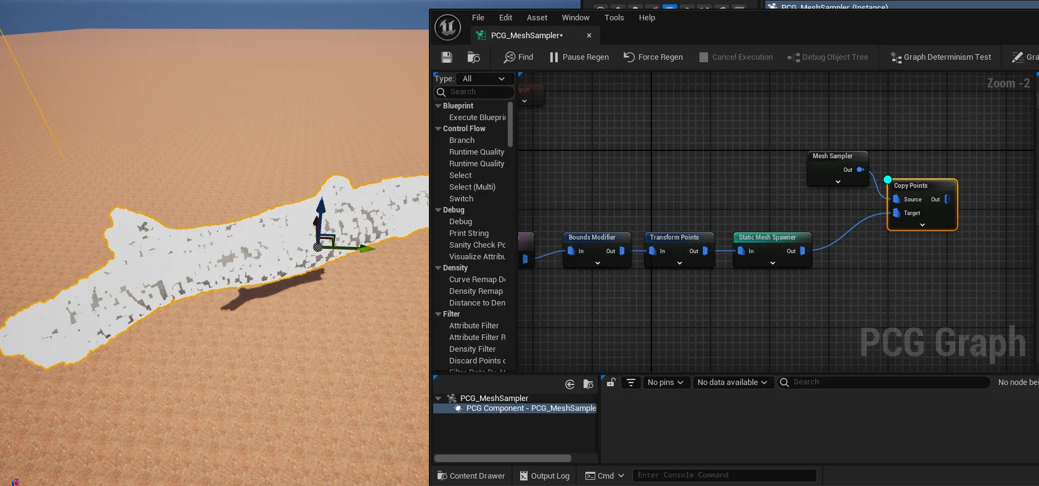The width and height of the screenshot is (1039, 486).
Task: Select the Switch node entry
Action: tap(461, 199)
